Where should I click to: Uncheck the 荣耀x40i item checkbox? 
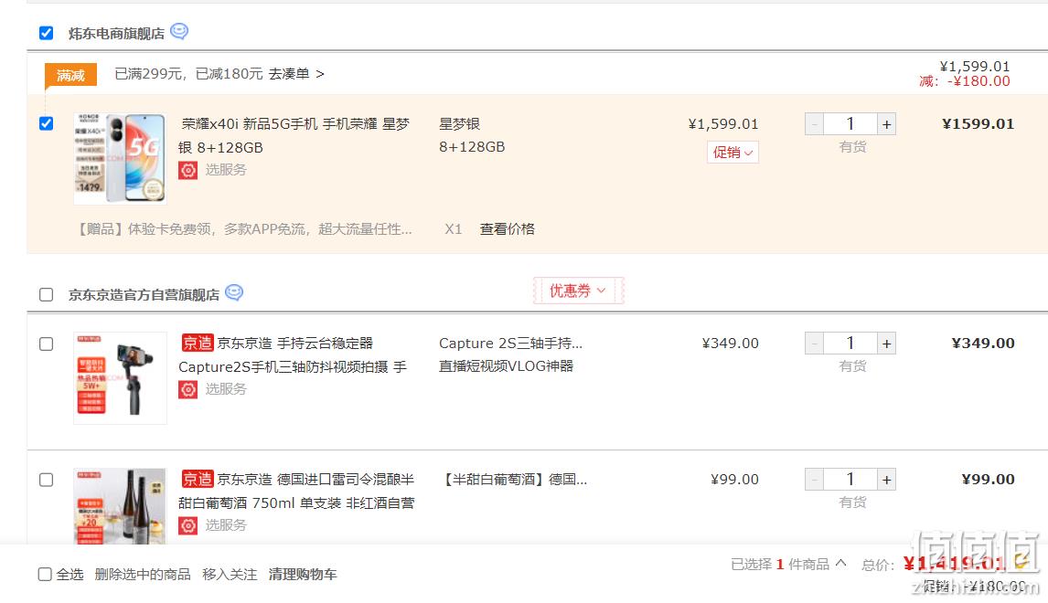(46, 123)
